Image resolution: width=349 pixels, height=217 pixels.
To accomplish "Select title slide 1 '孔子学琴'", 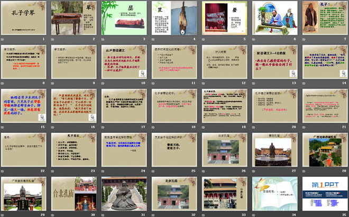I will [x=24, y=18].
